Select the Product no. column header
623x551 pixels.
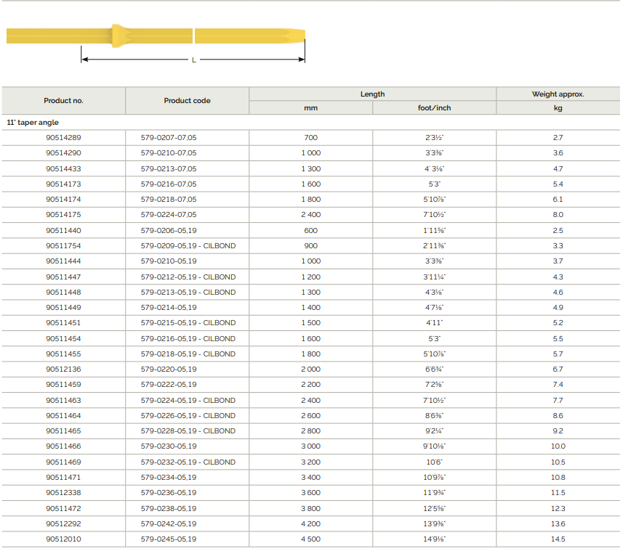pyautogui.click(x=63, y=101)
